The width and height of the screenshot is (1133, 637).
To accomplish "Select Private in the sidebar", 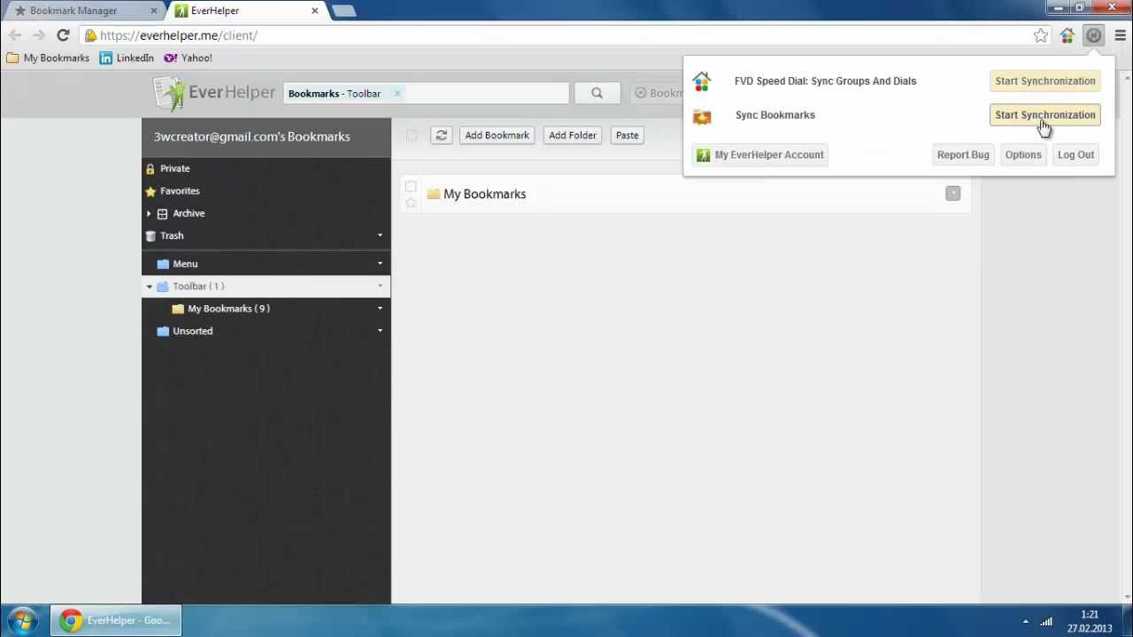I will click(x=175, y=168).
